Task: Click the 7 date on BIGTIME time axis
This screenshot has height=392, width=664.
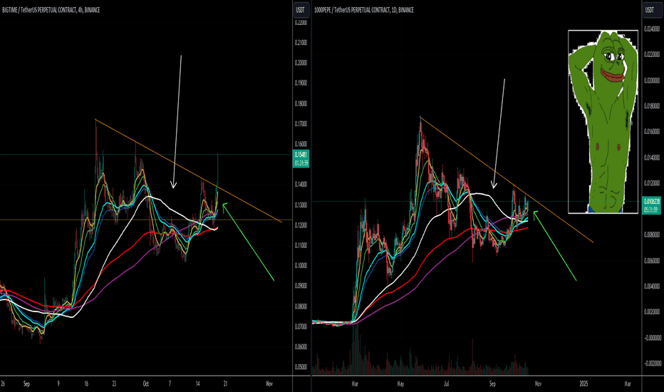Action: [x=170, y=384]
